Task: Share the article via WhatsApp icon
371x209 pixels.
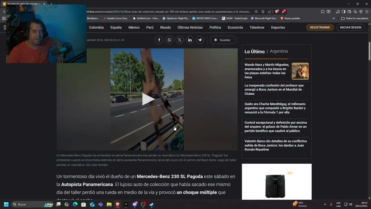Action: click(x=169, y=40)
